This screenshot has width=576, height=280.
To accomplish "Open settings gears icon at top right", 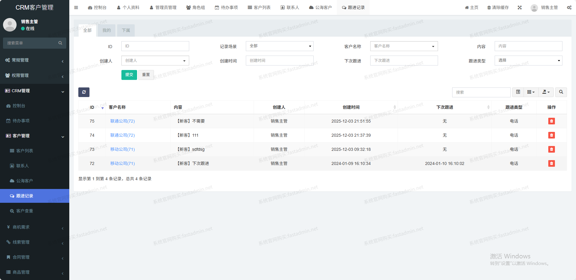I will (x=569, y=8).
